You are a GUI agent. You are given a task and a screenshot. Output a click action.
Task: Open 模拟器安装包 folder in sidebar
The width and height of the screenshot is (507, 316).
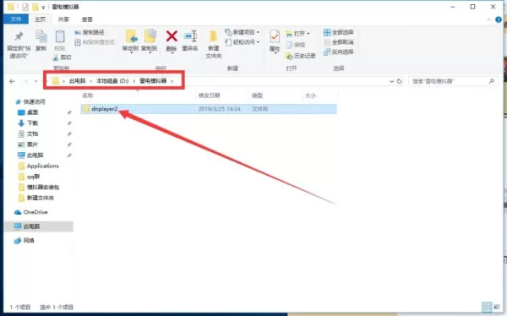43,188
